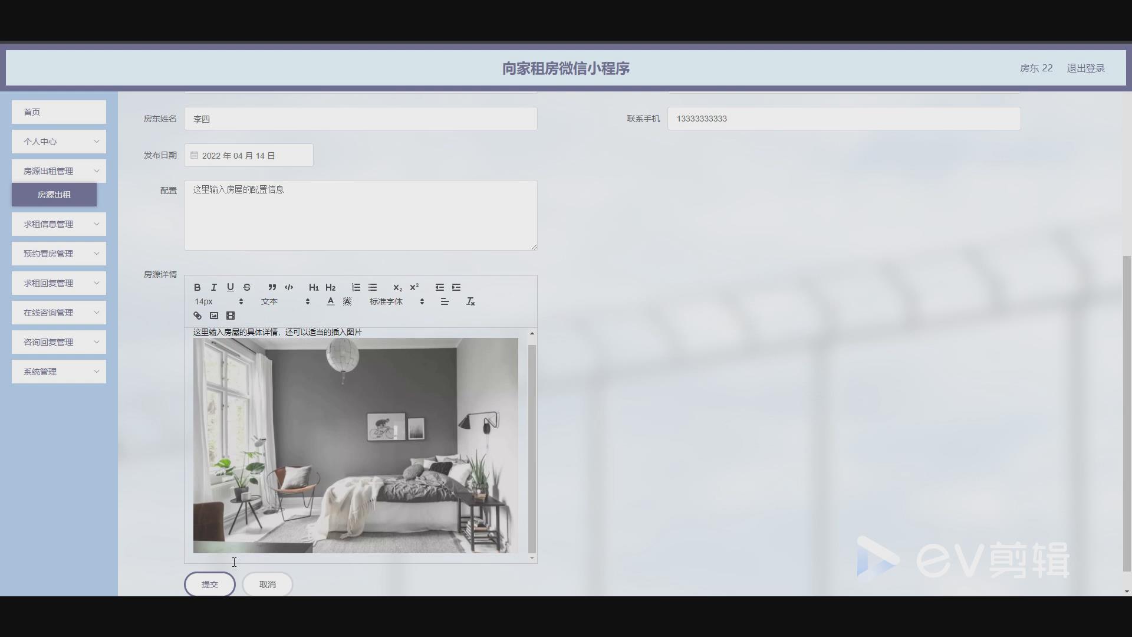
Task: Insert a video into the editor
Action: 230,316
